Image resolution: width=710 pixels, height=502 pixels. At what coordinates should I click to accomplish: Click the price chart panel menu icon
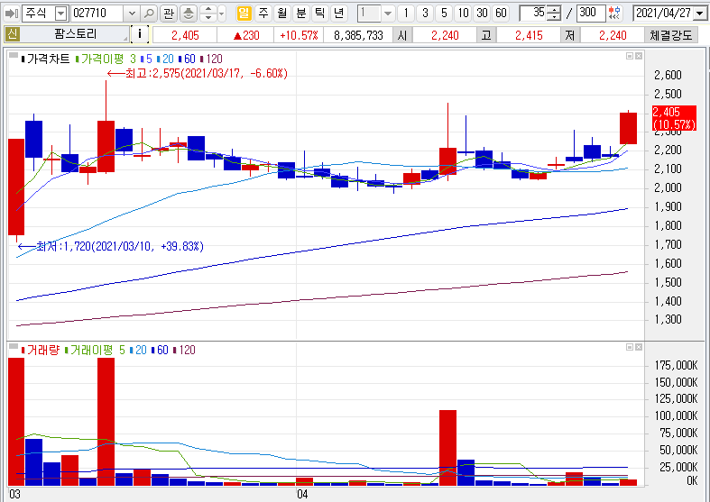click(x=14, y=55)
